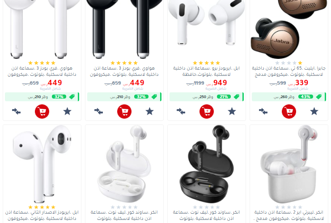The width and height of the screenshot is (331, 223).
Task: View the Apple AirPods second generation image
Action: click(42, 164)
